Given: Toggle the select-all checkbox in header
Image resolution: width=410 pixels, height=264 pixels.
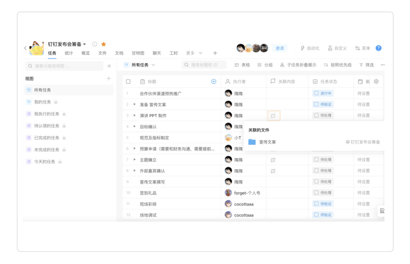Looking at the screenshot, I should 128,81.
